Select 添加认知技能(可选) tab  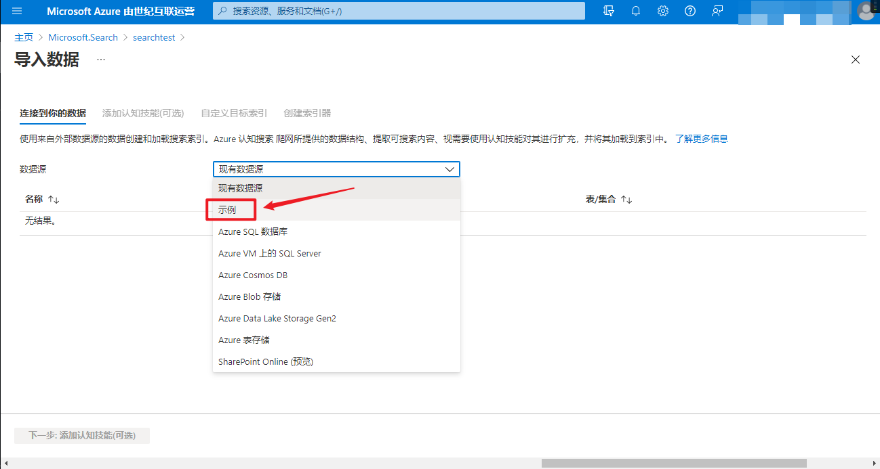tap(143, 113)
